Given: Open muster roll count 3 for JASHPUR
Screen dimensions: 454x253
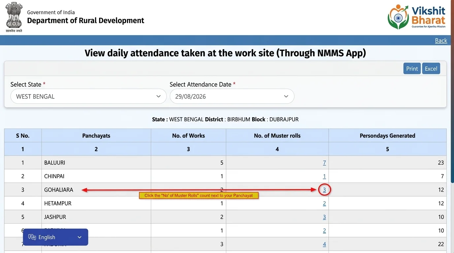Looking at the screenshot, I should [x=324, y=217].
